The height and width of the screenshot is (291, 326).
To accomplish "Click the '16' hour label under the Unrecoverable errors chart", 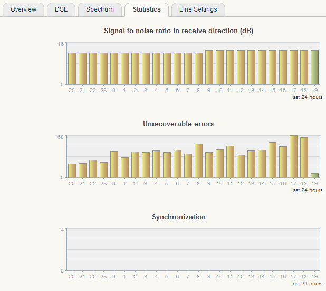I will pos(283,184).
